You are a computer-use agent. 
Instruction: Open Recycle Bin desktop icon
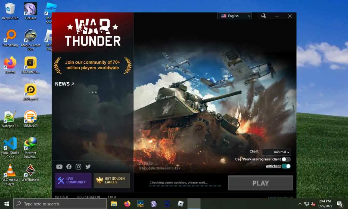tap(10, 11)
